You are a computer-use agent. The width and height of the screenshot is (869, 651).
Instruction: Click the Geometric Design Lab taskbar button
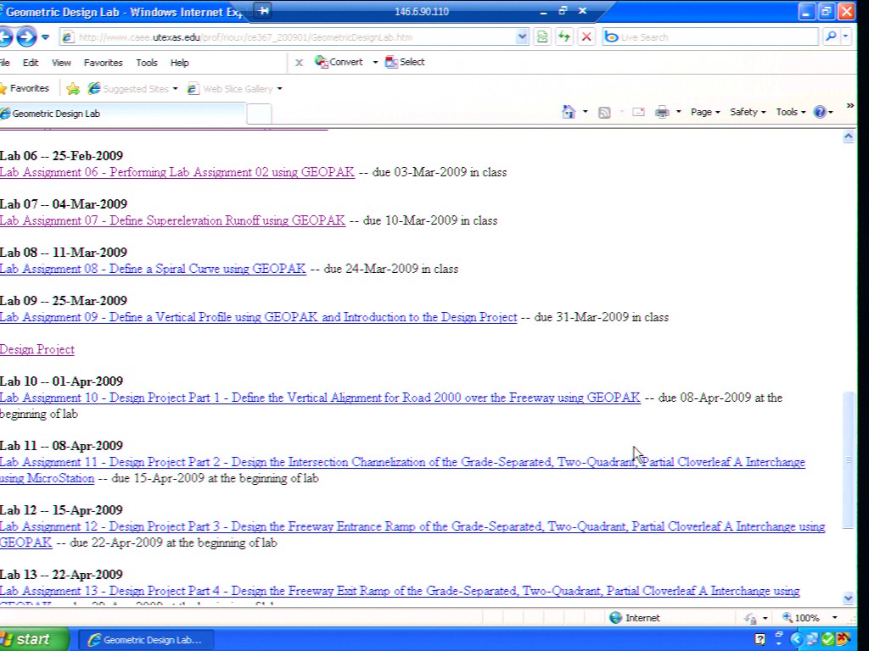coord(145,640)
